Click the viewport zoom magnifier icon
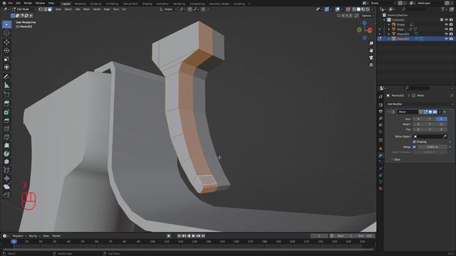Image resolution: width=456 pixels, height=256 pixels. tap(371, 43)
